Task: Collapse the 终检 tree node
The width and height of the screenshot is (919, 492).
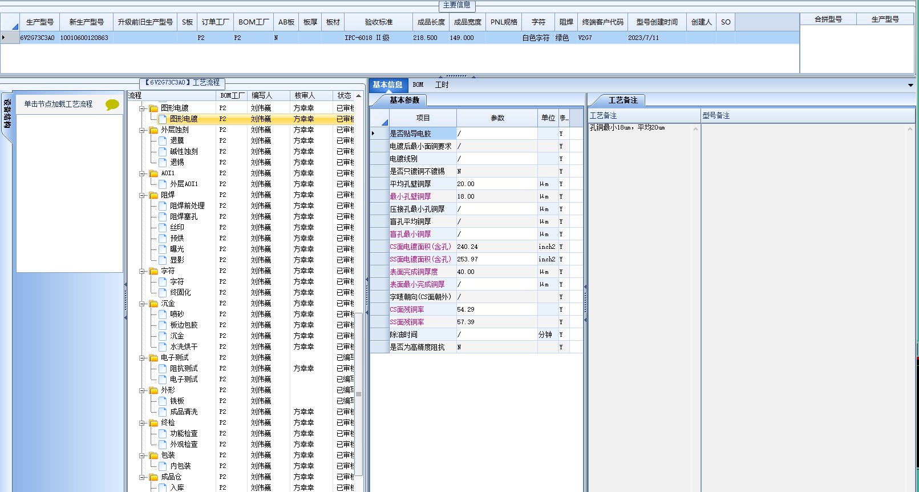Action: [x=142, y=423]
